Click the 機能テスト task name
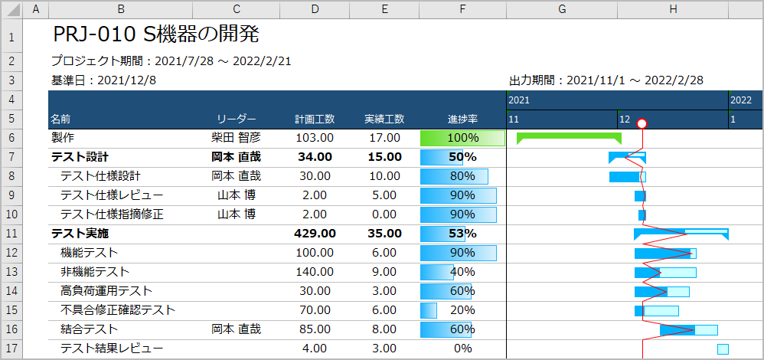Screen dimensions: 764x360 point(90,253)
